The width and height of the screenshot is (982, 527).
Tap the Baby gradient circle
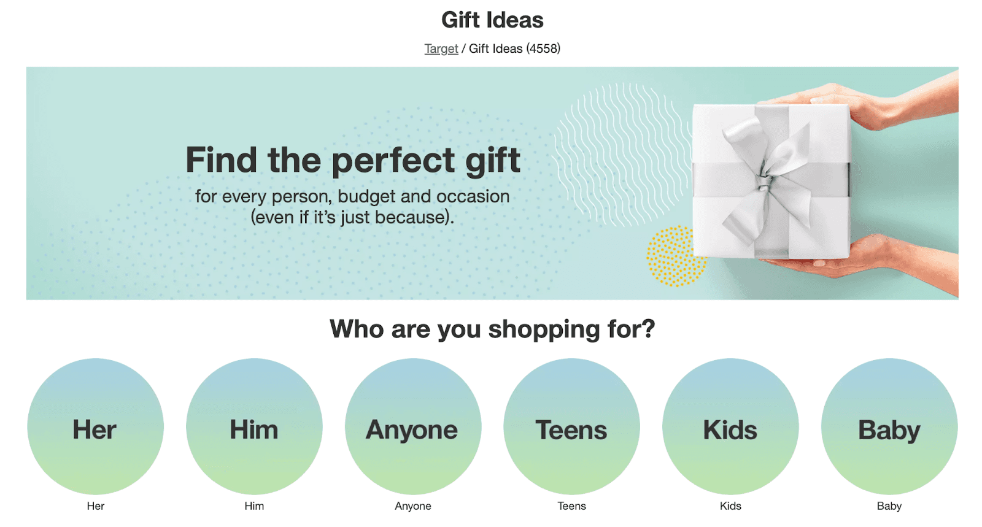[x=889, y=427]
